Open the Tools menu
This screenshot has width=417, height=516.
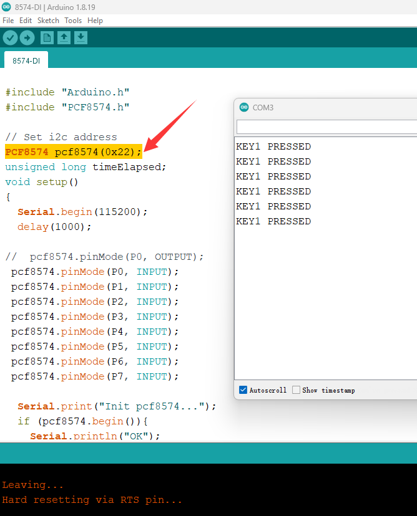click(x=73, y=21)
